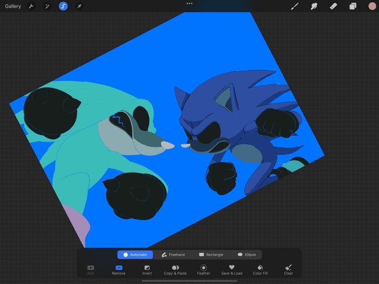Open Save & Load selections
Image resolution: width=379 pixels, height=284 pixels.
(232, 270)
